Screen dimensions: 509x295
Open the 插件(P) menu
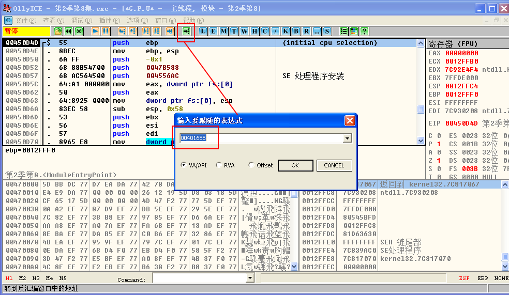tap(110, 21)
